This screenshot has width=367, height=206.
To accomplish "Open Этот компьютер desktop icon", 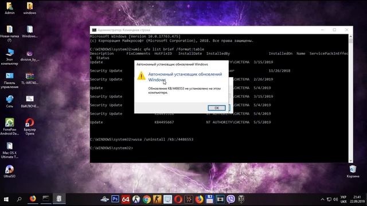I will tap(9, 57).
